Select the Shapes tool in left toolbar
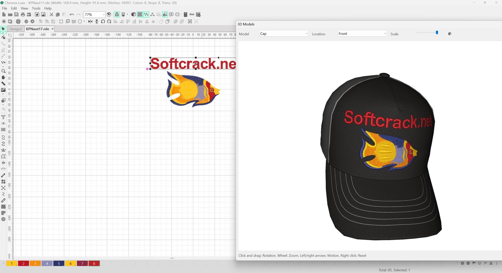This screenshot has height=273, width=502. pyautogui.click(x=3, y=101)
